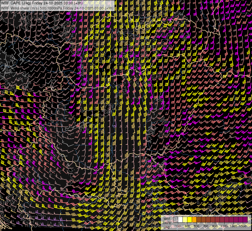Click the 100 value on the legend scale
This screenshot has height=231, width=252.
[x=178, y=226]
